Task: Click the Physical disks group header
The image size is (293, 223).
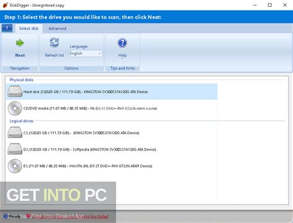Action: click(x=22, y=80)
